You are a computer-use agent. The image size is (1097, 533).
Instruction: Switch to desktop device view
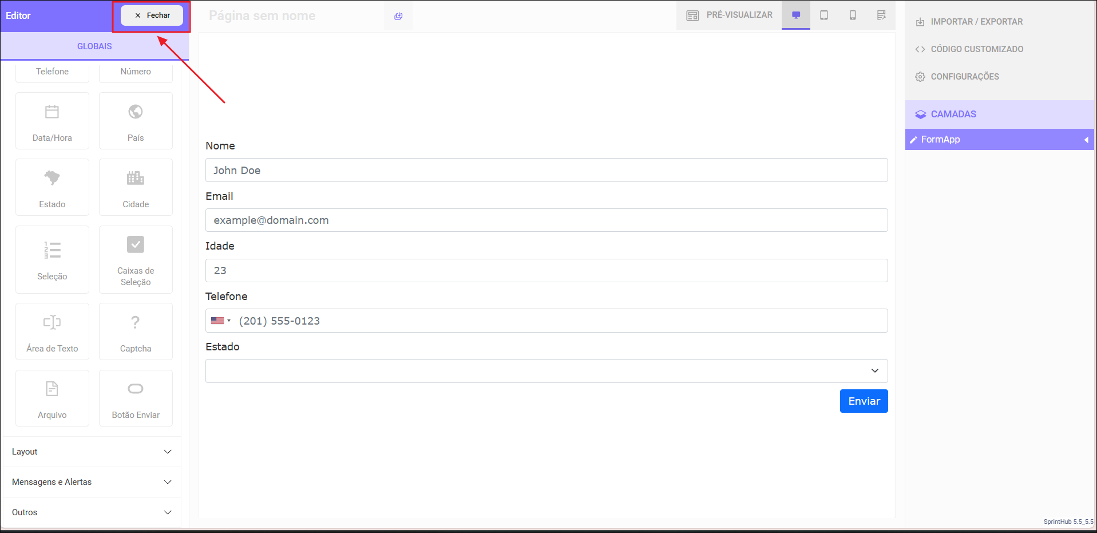[x=795, y=15]
